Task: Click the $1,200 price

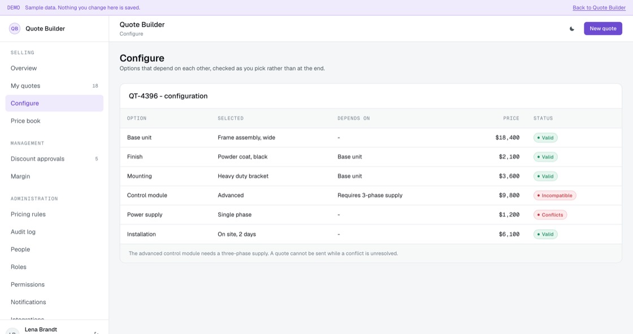Action: click(509, 215)
